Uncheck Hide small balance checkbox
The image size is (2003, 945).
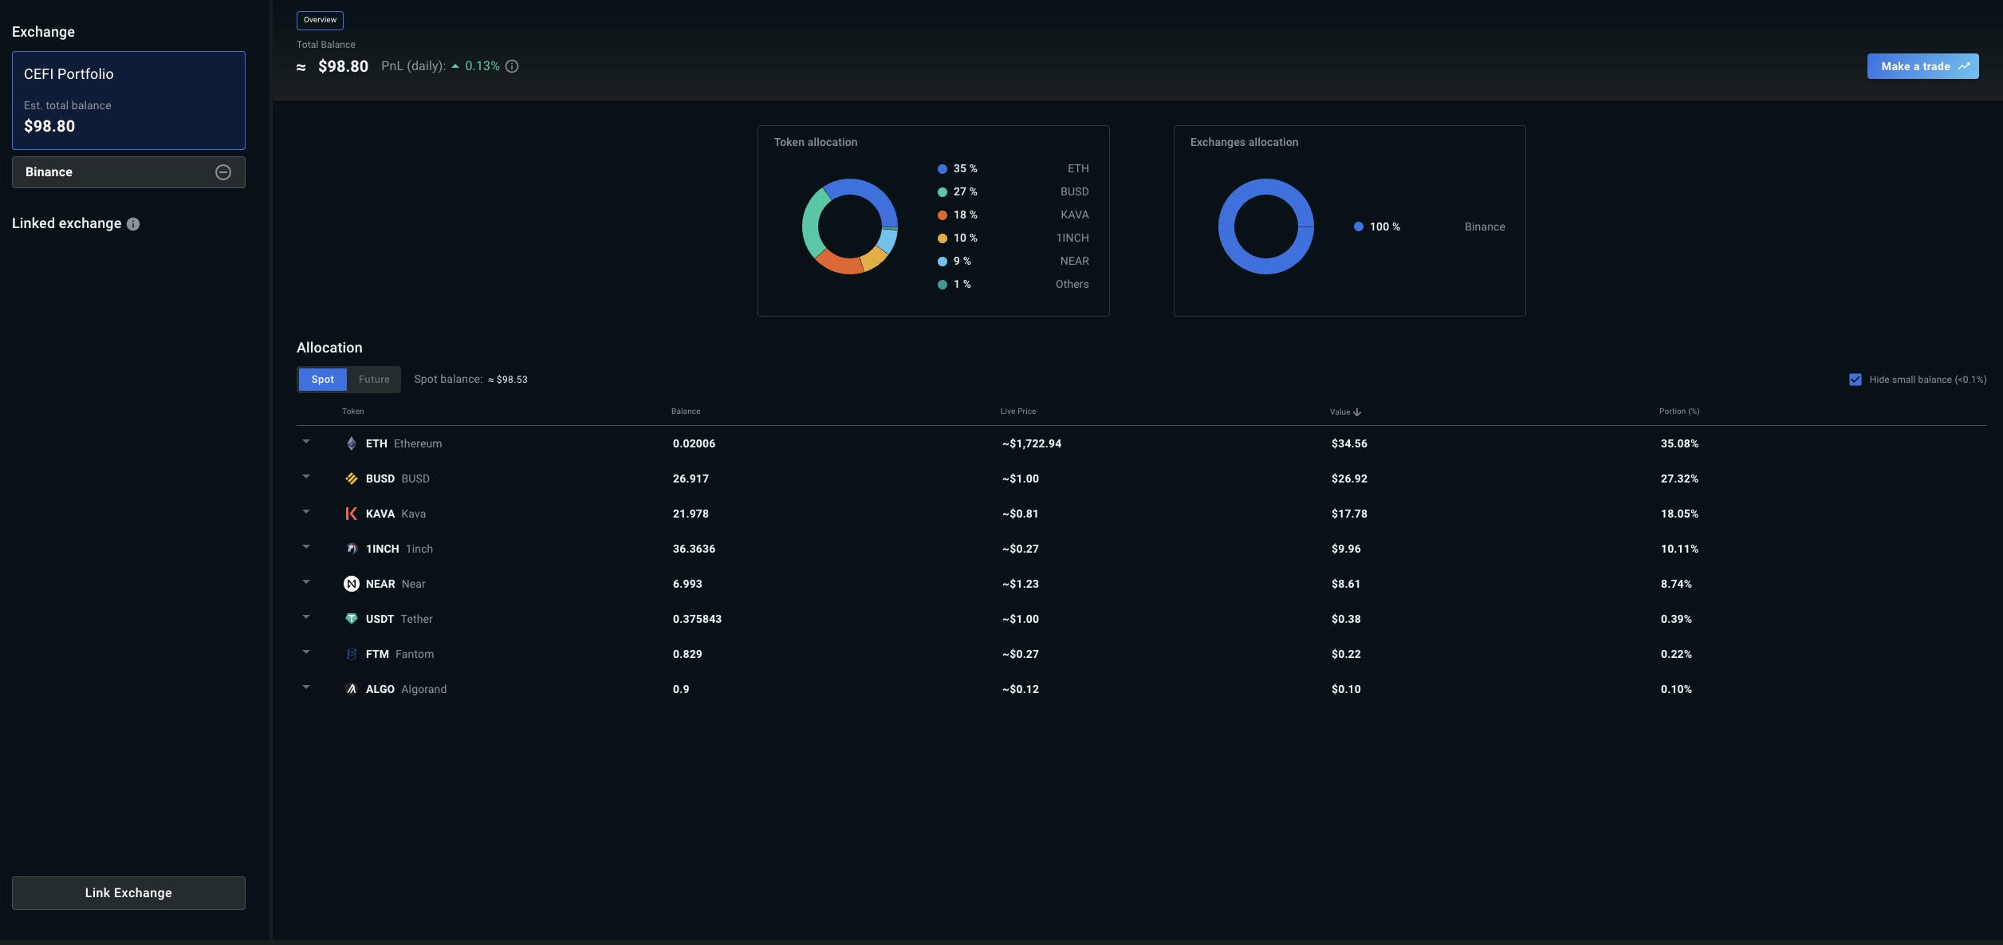tap(1855, 380)
